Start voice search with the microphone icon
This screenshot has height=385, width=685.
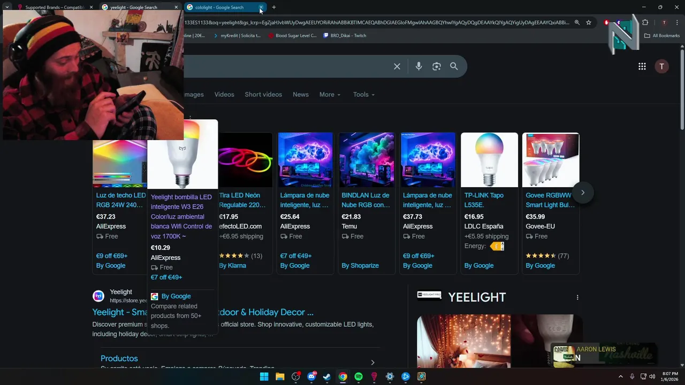(x=418, y=66)
